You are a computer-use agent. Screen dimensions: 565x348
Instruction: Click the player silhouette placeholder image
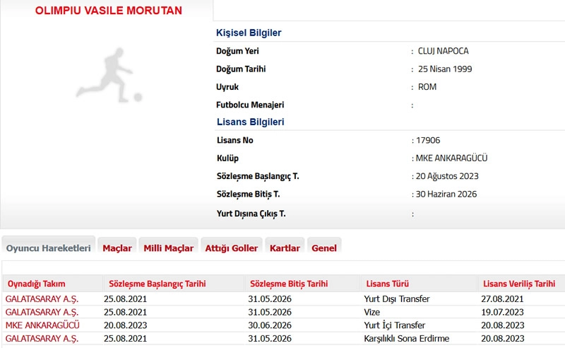coord(109,74)
